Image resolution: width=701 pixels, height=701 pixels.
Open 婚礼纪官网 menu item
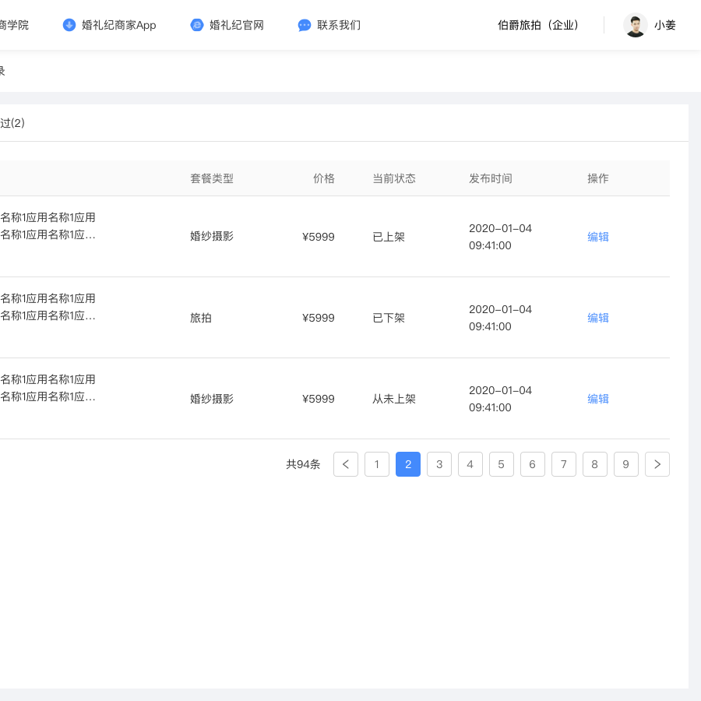point(237,25)
